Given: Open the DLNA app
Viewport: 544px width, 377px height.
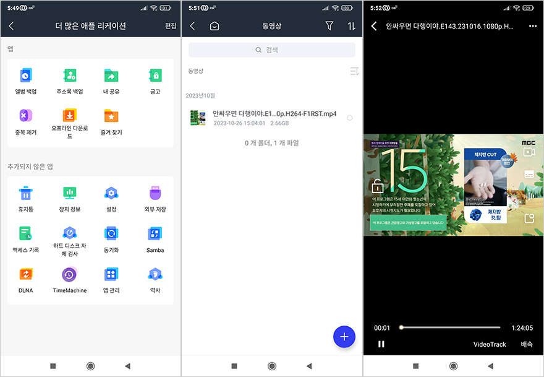Looking at the screenshot, I should pyautogui.click(x=26, y=280).
